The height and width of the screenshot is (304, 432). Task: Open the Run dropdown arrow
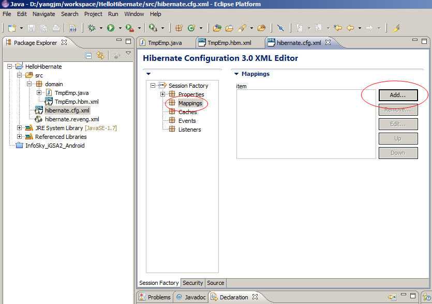[120, 28]
